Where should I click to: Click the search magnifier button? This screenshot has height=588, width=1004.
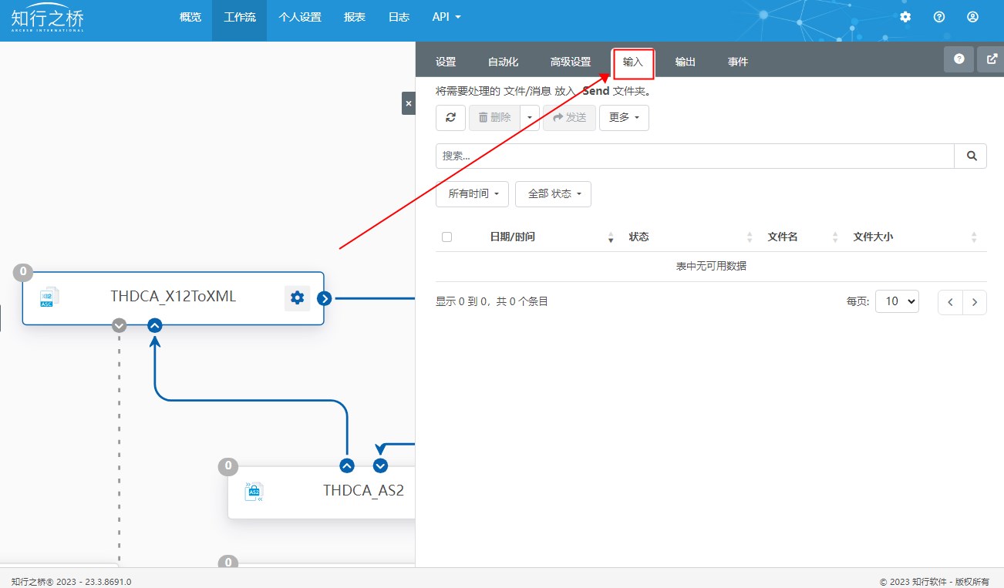coord(971,156)
